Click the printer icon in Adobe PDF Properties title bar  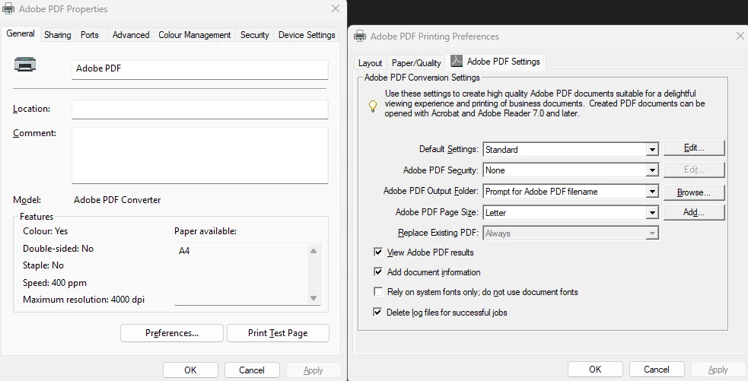(x=8, y=8)
